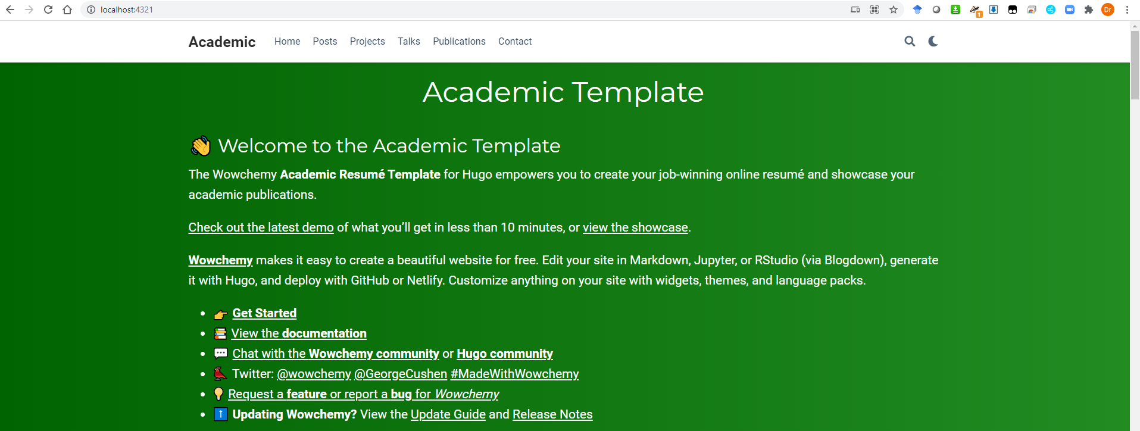Viewport: 1140px width, 431px height.
Task: Click the Academic site logo
Action: click(222, 42)
